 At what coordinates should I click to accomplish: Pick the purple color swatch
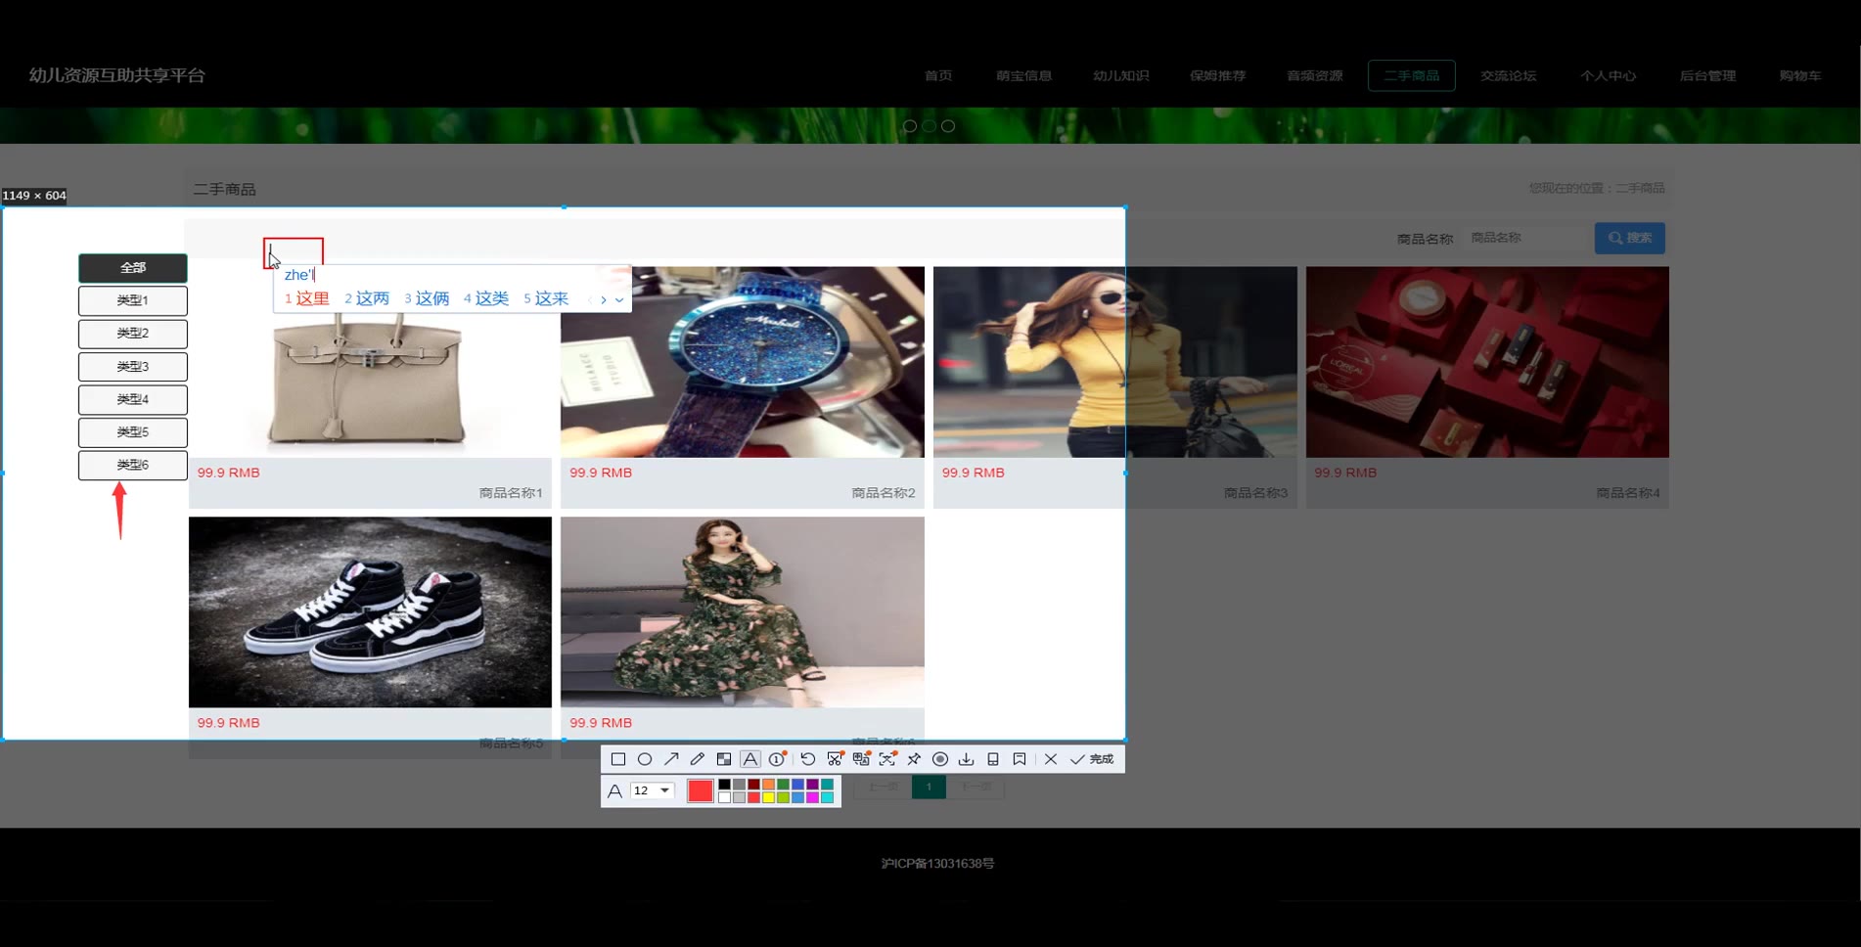812,785
